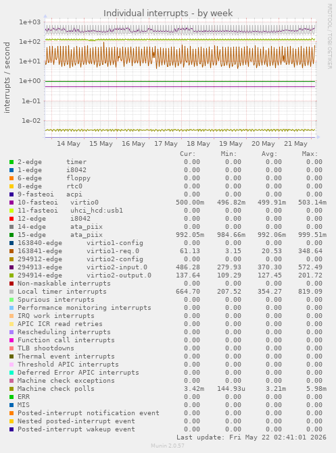Image resolution: width=336 pixels, height=453 pixels.
Task: Click the virtio2-output.0 legend entry
Action: 85,275
